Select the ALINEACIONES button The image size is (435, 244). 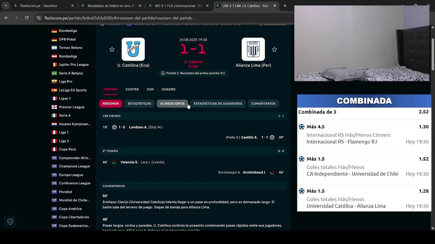click(x=172, y=104)
